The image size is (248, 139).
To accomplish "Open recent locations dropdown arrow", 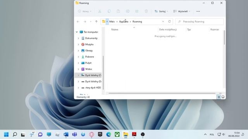I will (x=91, y=22).
